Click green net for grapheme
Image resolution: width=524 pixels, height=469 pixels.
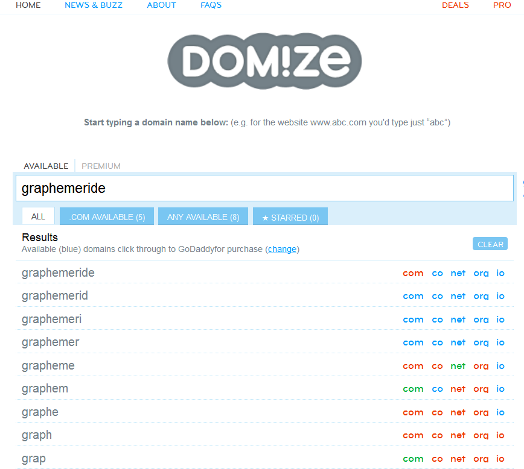[458, 366]
